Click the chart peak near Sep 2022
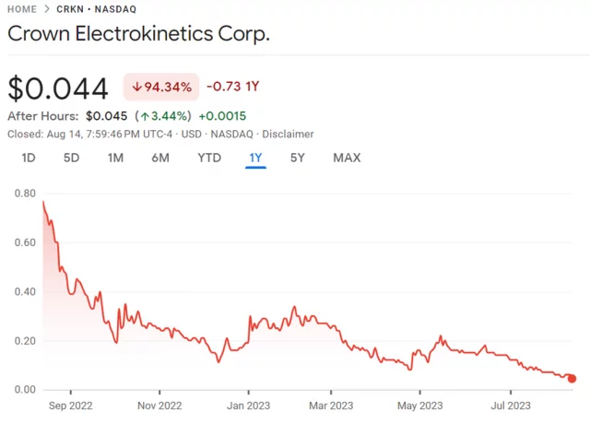Viewport: 590px width, 423px height. (43, 202)
